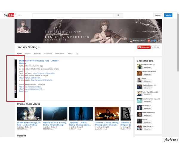Open the Website / Store banner link
Screen dimensions: 179x143
137,41
